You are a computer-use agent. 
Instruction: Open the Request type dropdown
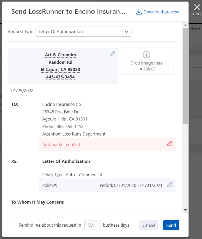(83, 31)
